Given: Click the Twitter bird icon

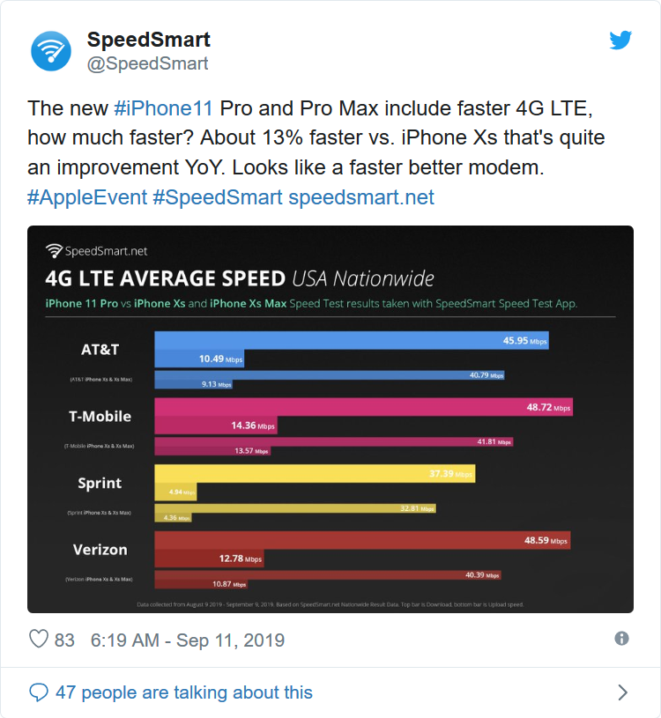Looking at the screenshot, I should coord(620,40).
